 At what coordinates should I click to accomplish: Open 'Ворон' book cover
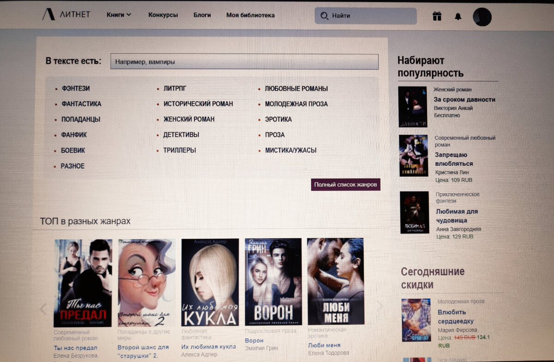[273, 282]
